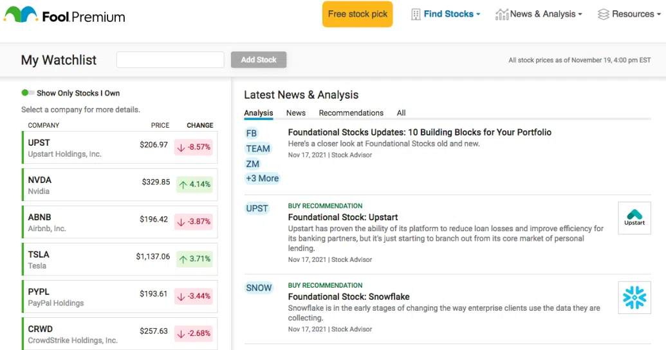Image resolution: width=666 pixels, height=350 pixels.
Task: Click the Fool Premium jester hat logo
Action: tap(21, 15)
